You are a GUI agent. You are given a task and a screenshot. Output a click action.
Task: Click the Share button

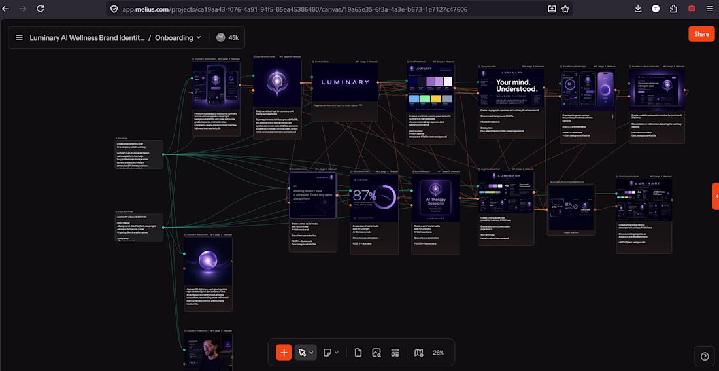(701, 34)
